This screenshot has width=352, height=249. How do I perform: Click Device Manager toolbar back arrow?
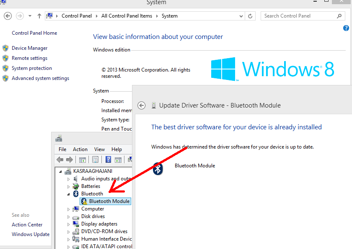60,159
